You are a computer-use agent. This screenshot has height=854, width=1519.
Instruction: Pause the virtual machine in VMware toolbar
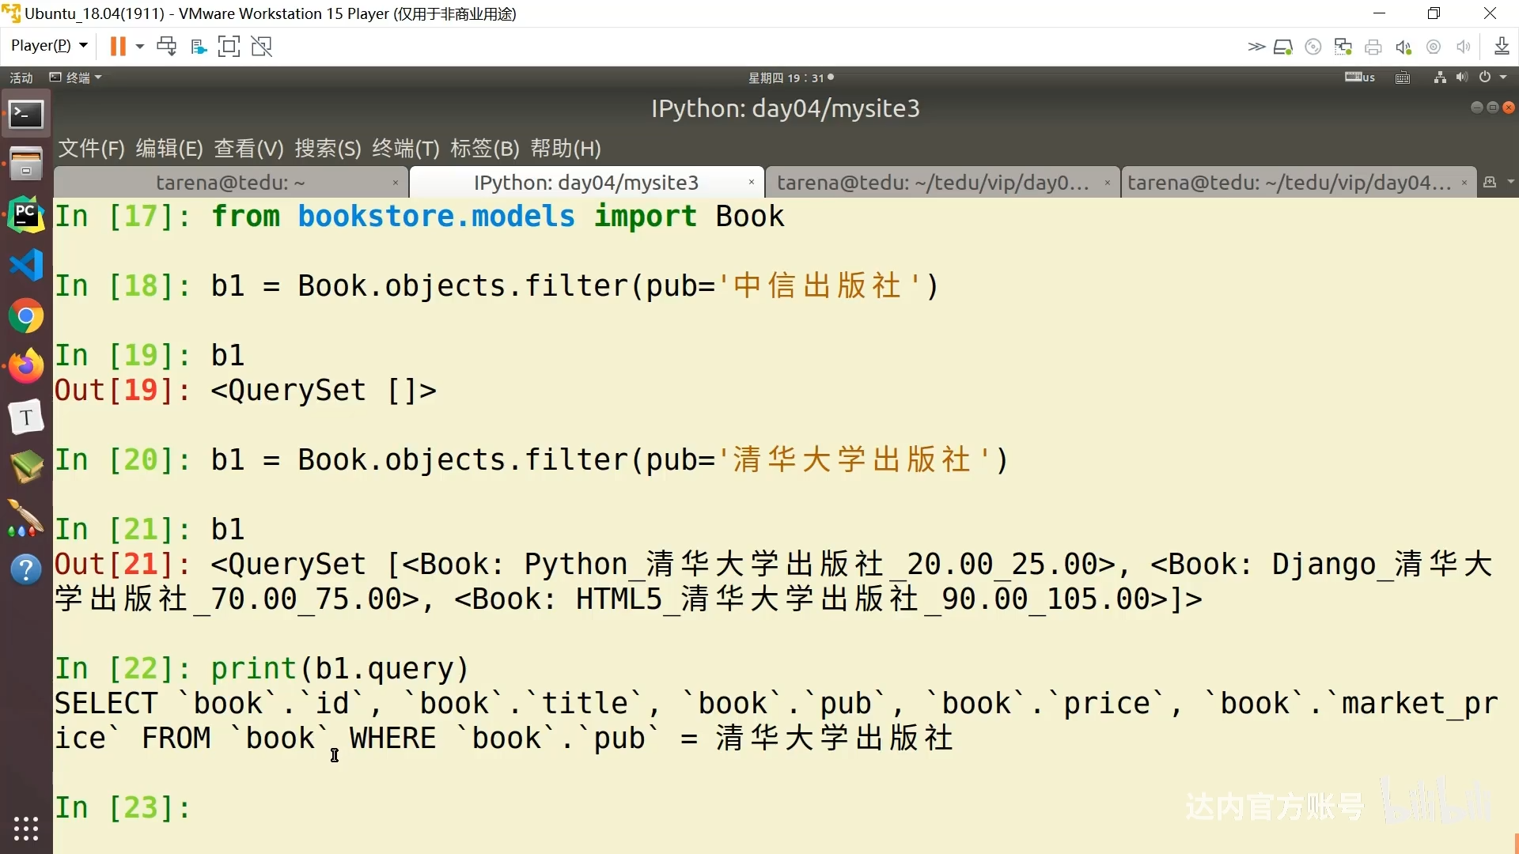pos(117,46)
